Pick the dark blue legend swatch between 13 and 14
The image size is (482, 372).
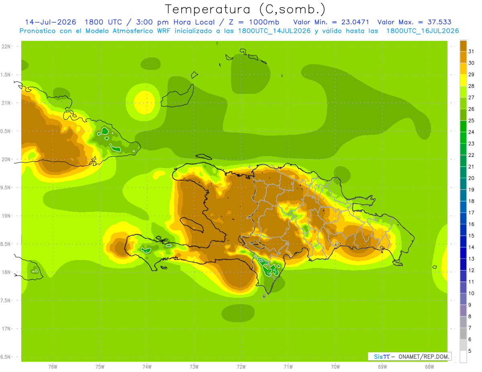click(463, 253)
